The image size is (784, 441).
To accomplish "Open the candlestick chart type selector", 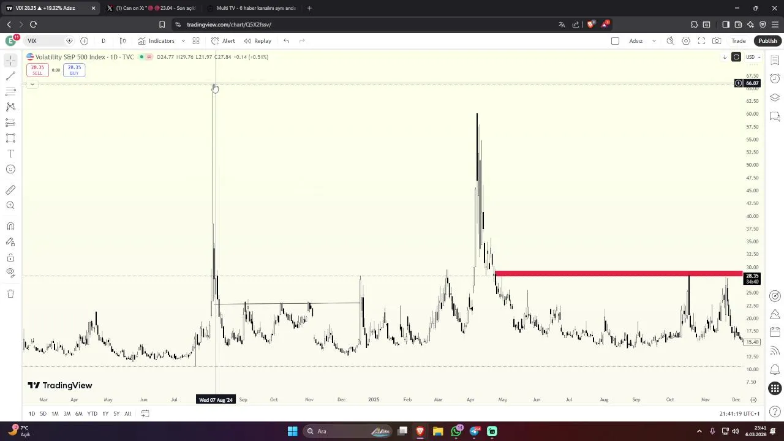I will point(123,41).
